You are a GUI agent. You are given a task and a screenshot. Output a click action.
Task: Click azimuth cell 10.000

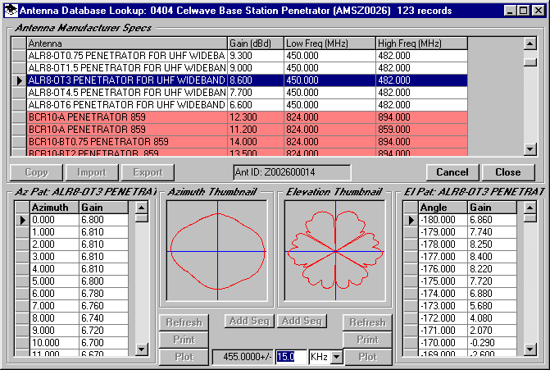(54, 343)
